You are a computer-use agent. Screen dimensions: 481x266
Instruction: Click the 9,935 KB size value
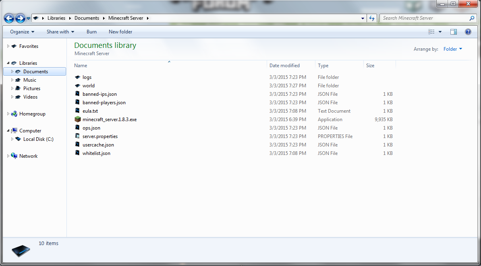tap(384, 120)
